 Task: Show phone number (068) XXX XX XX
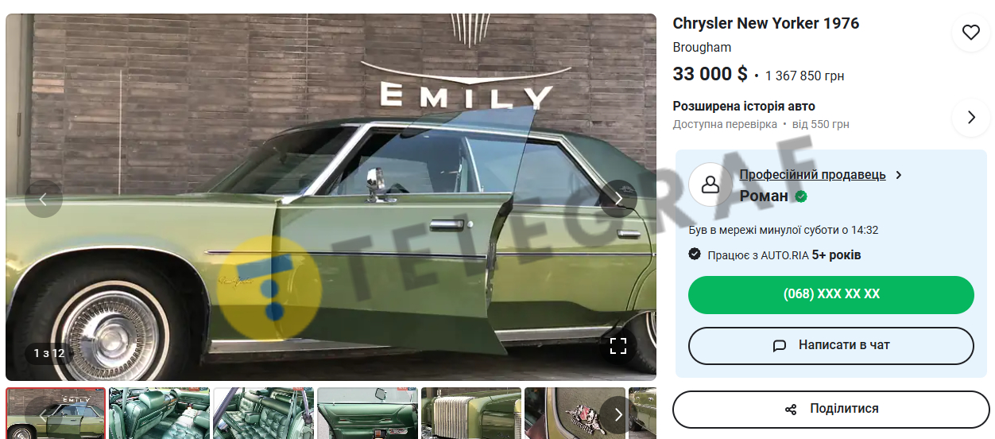(831, 295)
